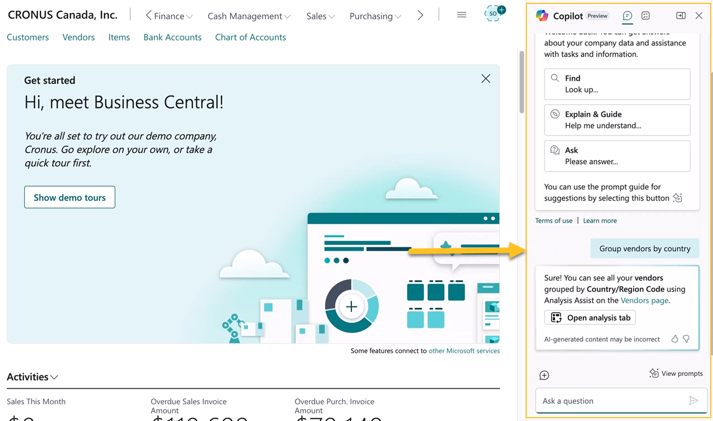Open the hamburger menu in the navigation bar
The width and height of the screenshot is (713, 421).
[462, 15]
